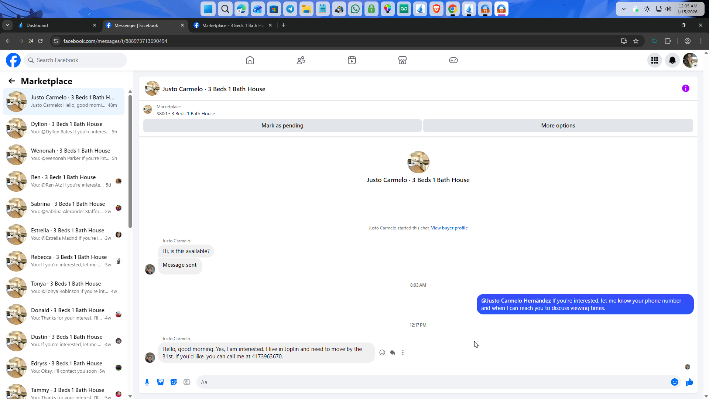This screenshot has width=709, height=399.
Task: Open the GIF picker icon
Action: [187, 382]
